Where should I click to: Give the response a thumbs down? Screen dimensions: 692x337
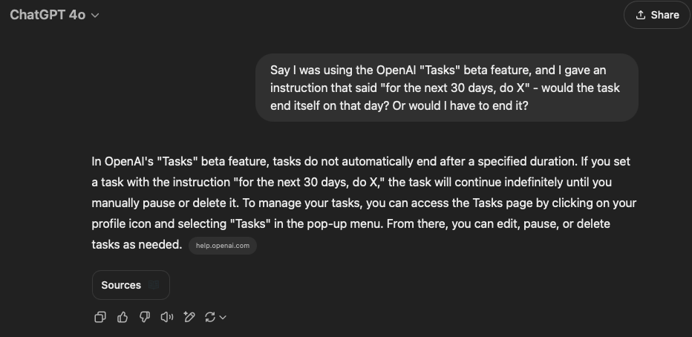pos(145,317)
